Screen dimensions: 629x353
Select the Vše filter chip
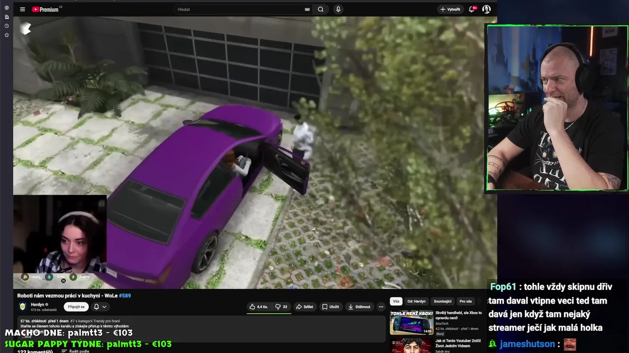[x=396, y=302]
